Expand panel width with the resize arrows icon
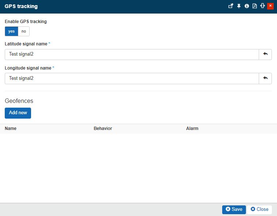Image resolution: width=277 pixels, height=216 pixels. 262,6
